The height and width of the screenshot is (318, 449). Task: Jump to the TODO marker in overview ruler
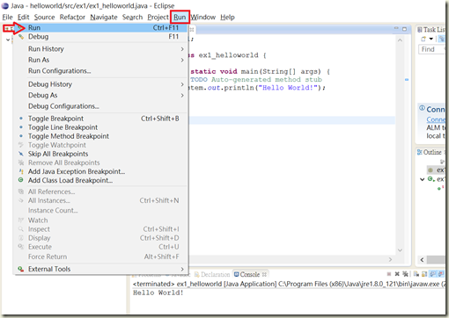(x=407, y=80)
